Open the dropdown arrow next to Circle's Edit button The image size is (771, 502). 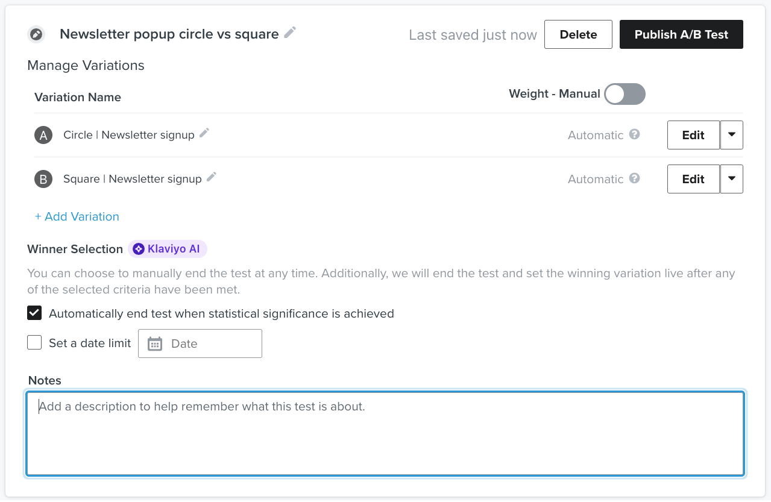click(x=732, y=135)
